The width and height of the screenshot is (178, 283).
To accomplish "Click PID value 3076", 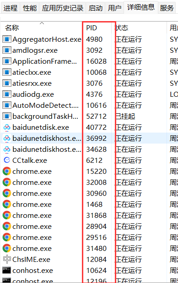I will coord(94,83).
